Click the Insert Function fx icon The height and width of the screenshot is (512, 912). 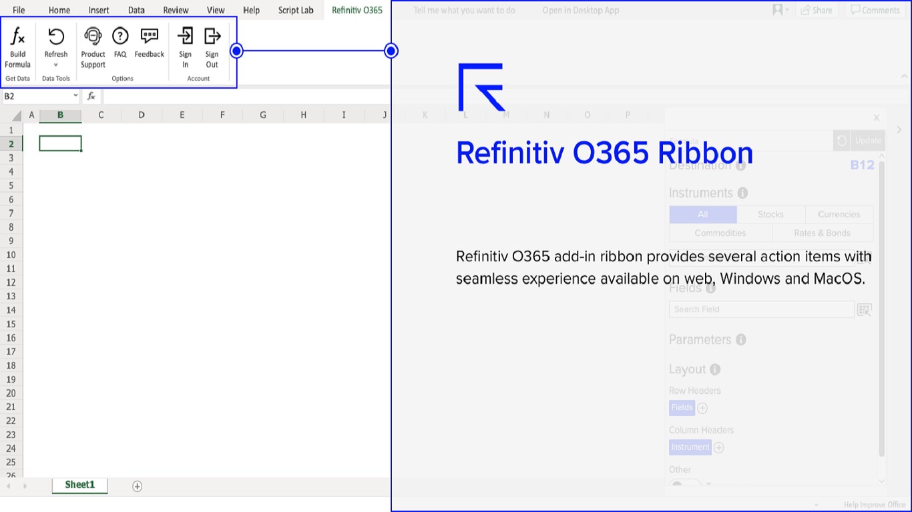(91, 96)
